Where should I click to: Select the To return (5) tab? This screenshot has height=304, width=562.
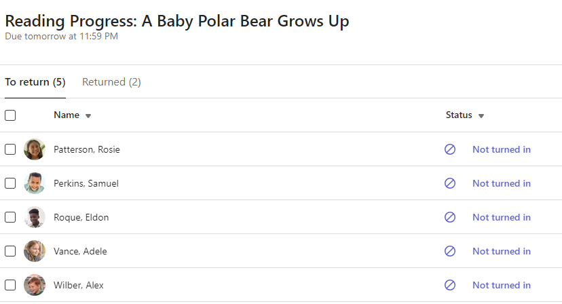tap(35, 82)
